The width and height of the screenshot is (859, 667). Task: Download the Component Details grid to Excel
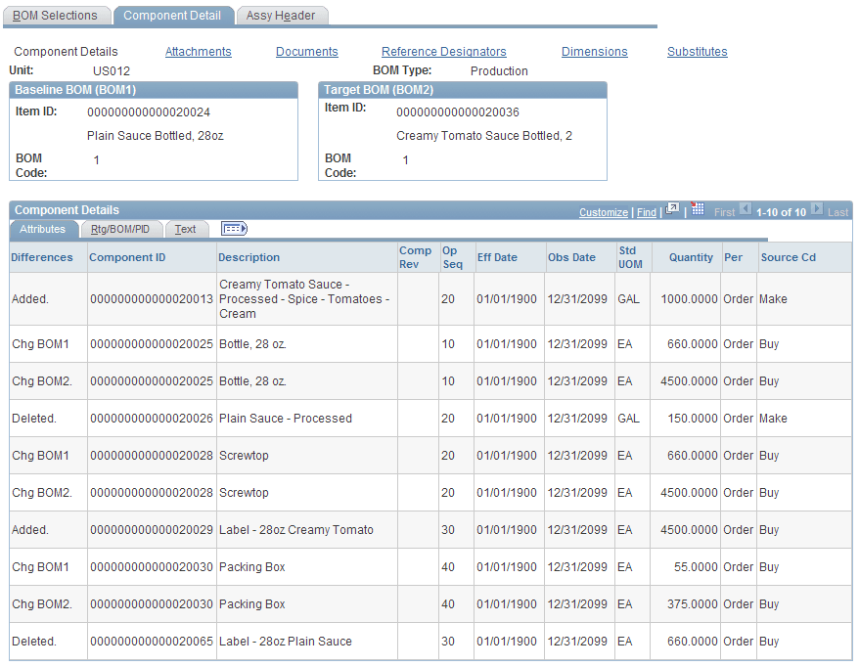(696, 210)
